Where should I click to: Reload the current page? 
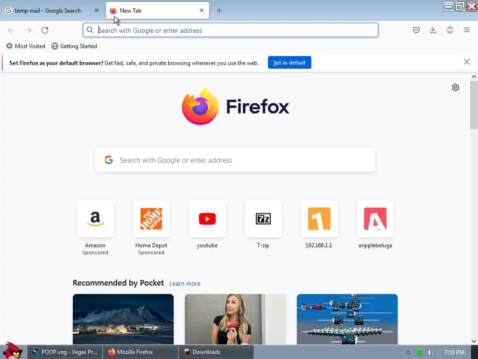tap(45, 30)
